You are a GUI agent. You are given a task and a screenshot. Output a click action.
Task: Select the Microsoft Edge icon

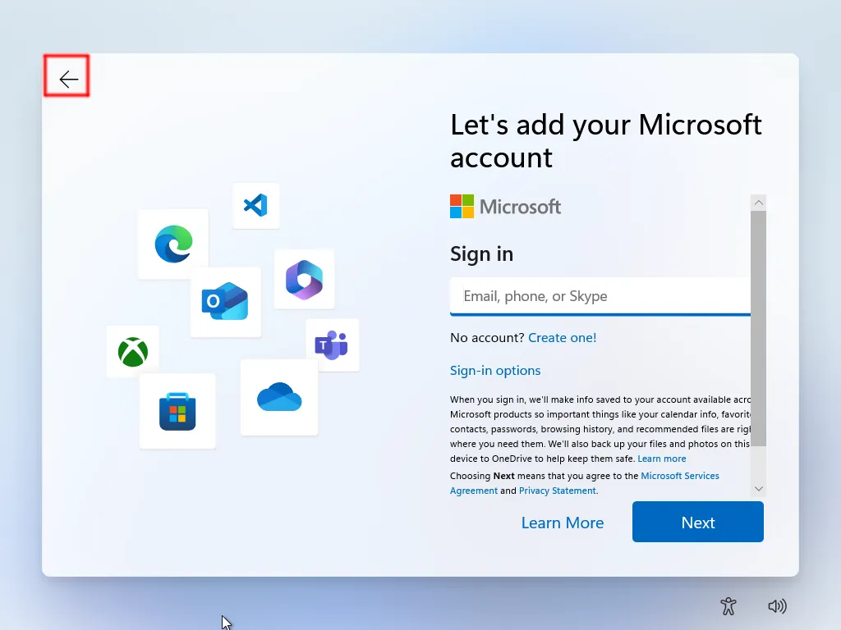coord(172,244)
